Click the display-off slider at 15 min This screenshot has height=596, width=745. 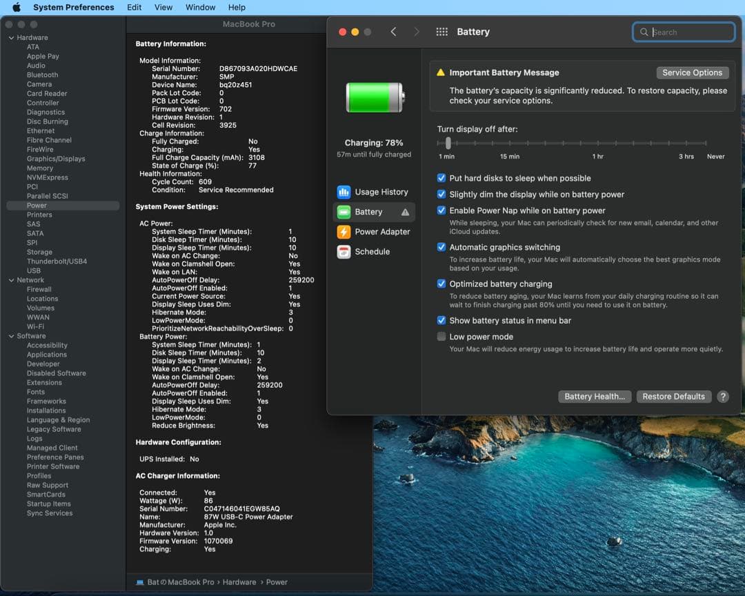[x=510, y=143]
